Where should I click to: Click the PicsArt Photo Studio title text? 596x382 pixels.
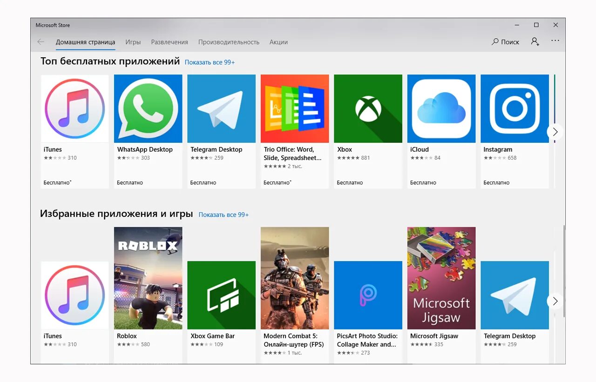point(367,340)
